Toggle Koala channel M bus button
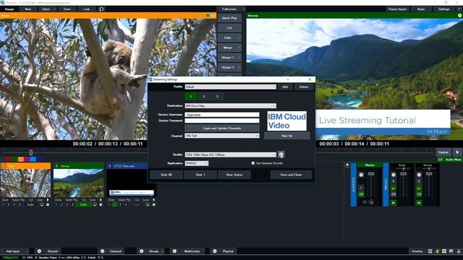The width and height of the screenshot is (463, 260). [394, 203]
